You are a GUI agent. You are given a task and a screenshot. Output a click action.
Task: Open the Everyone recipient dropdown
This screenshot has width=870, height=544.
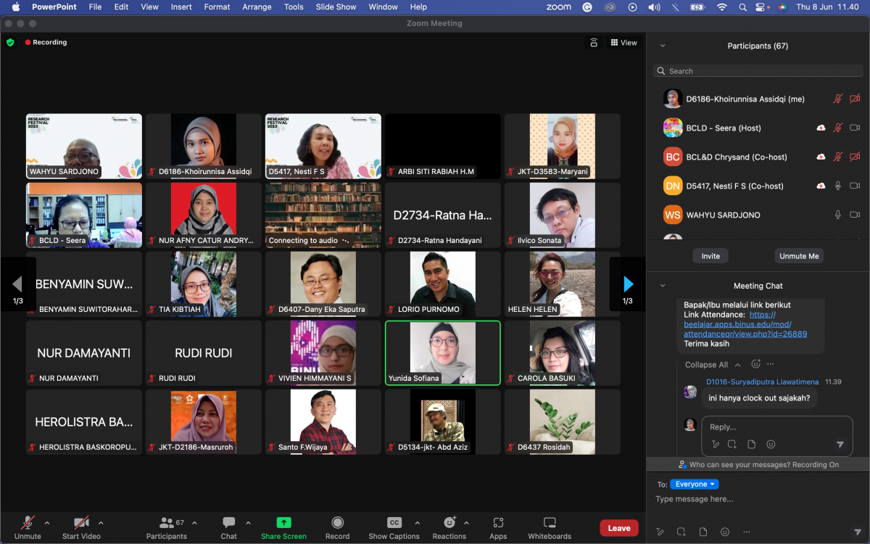(695, 484)
